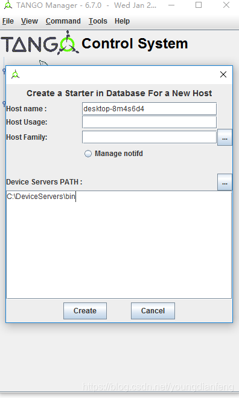Close the TANGO Manager window

coord(226,5)
